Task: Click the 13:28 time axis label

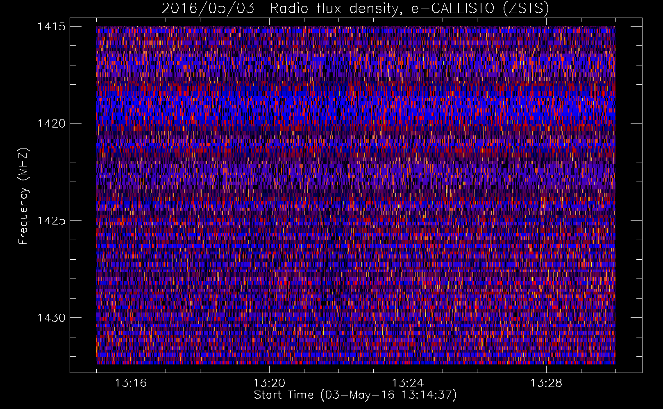Action: point(546,383)
